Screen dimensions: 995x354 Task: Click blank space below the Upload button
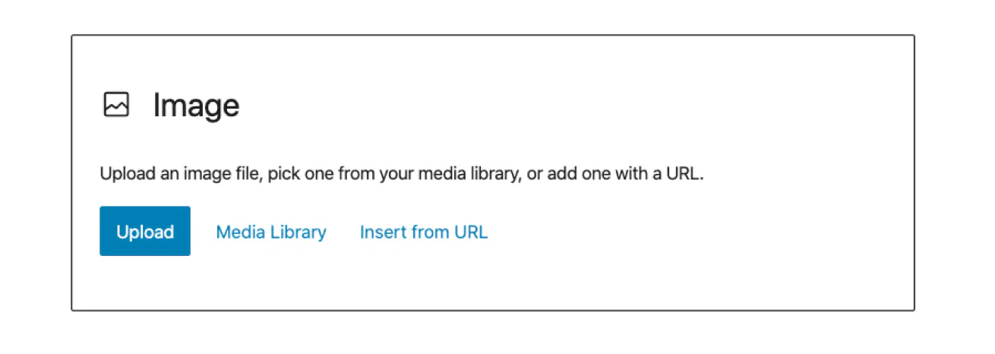(x=145, y=283)
